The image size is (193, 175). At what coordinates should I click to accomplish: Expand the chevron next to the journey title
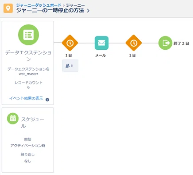point(88,11)
